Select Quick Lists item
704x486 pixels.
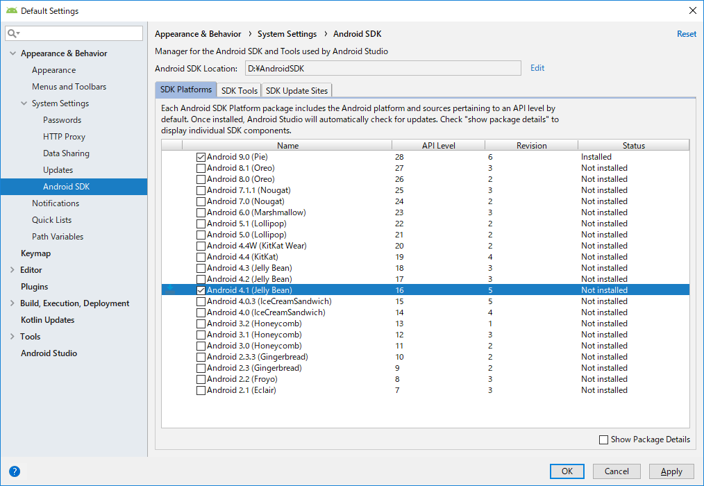click(x=51, y=219)
